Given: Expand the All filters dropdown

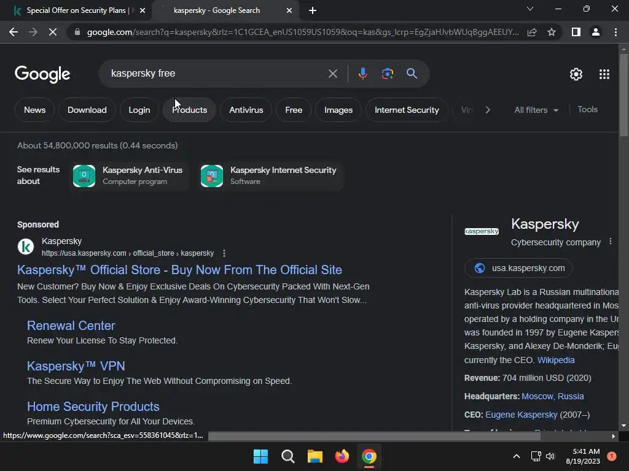Looking at the screenshot, I should click(x=536, y=110).
